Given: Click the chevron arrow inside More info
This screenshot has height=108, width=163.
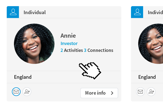Looking at the screenshot, I should (112, 93).
